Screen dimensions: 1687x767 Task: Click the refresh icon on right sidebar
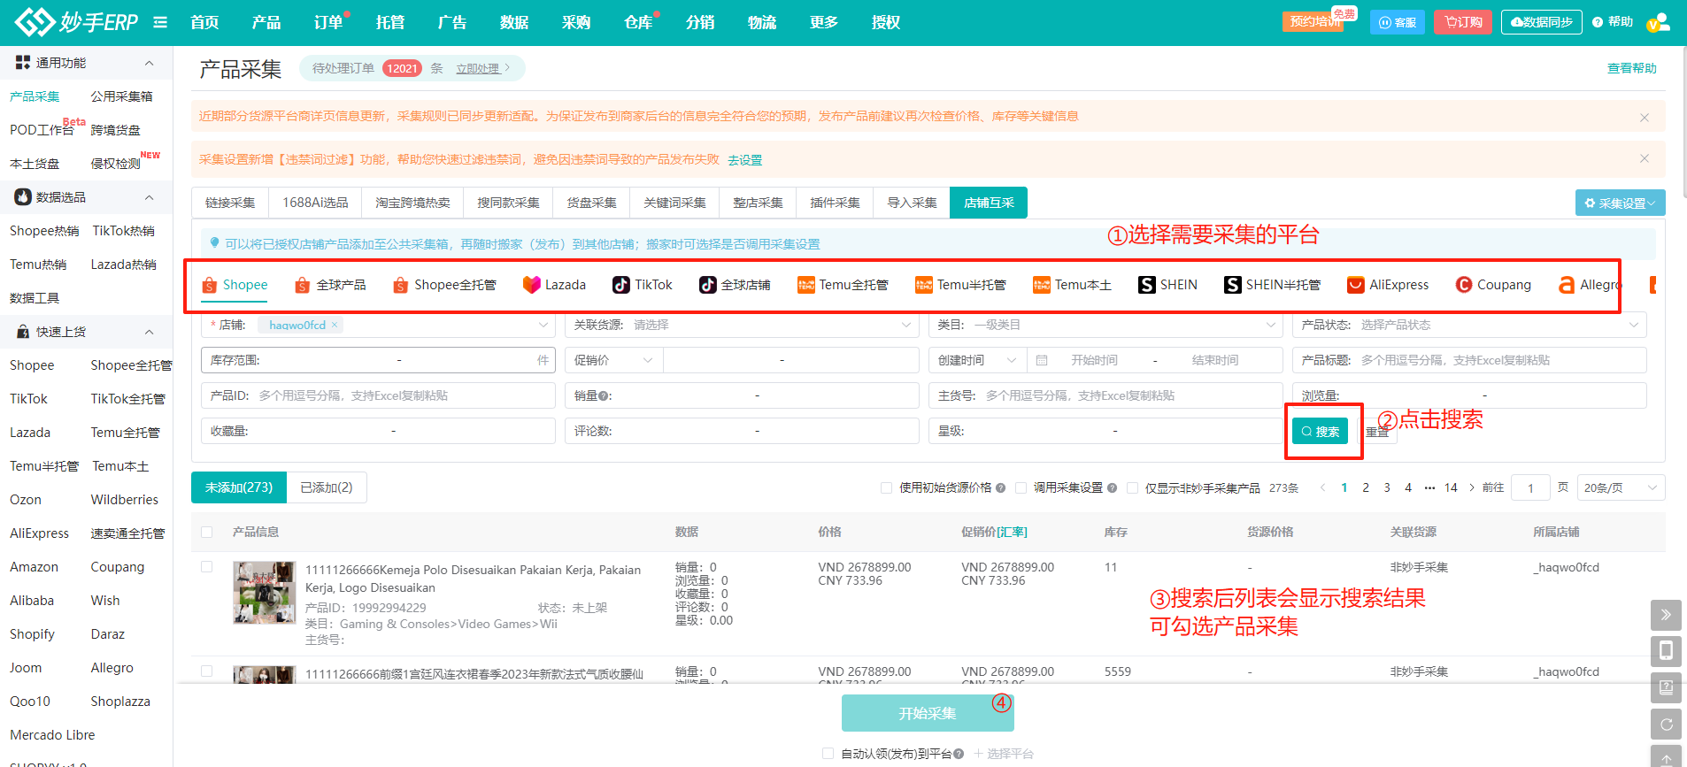(1665, 725)
